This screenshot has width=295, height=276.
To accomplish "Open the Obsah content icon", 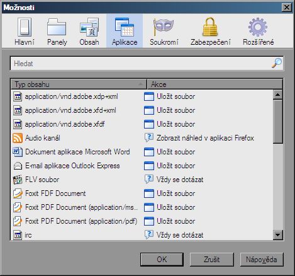I will tap(89, 27).
